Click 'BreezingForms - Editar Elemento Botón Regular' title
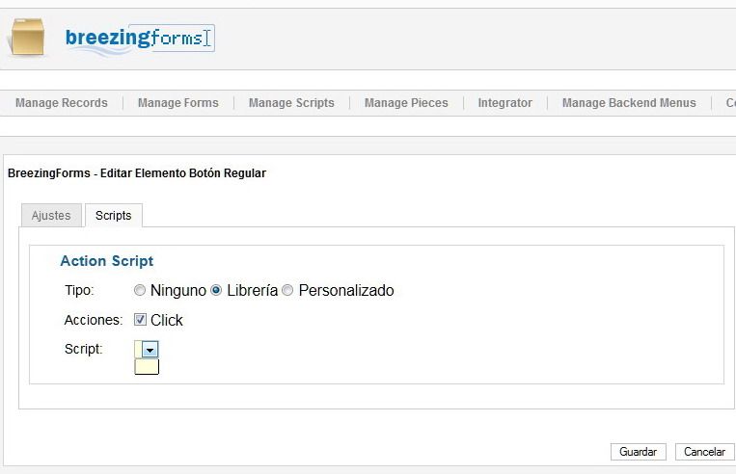Image resolution: width=736 pixels, height=474 pixels. (137, 173)
